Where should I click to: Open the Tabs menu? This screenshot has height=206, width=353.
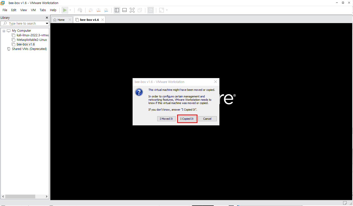(x=43, y=10)
